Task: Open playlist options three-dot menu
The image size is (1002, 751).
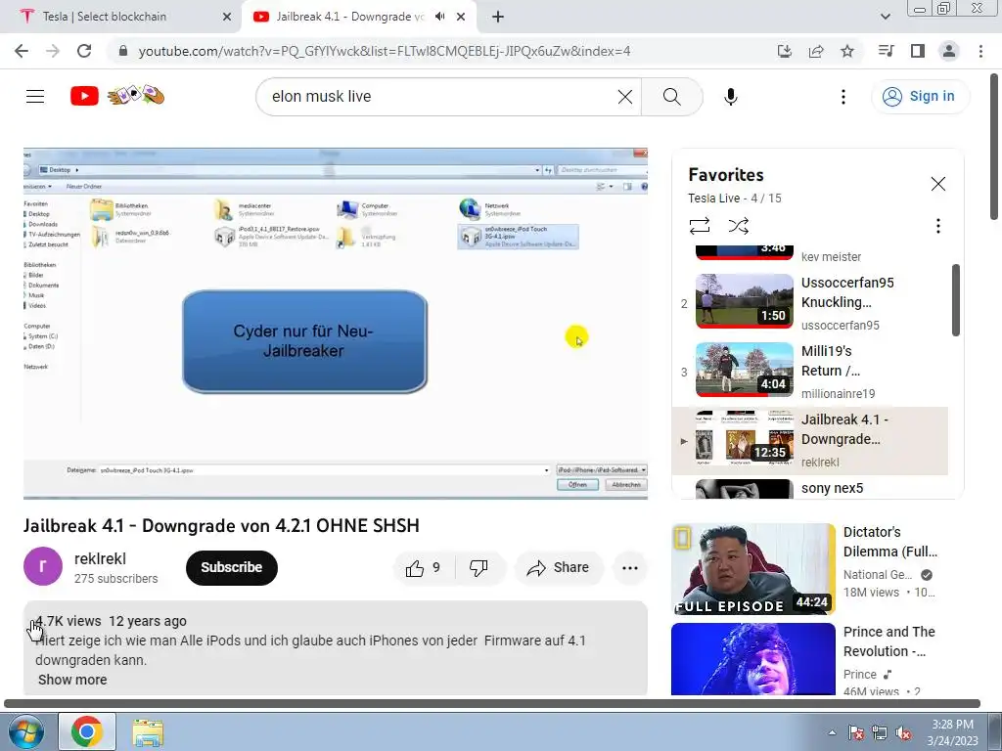Action: (x=937, y=226)
